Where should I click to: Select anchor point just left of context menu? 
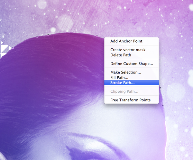[97, 36]
